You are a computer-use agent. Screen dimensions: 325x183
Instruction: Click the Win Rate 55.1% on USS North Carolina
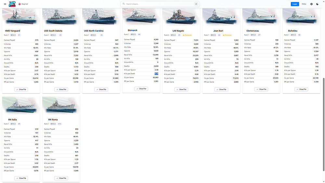[x=116, y=48]
